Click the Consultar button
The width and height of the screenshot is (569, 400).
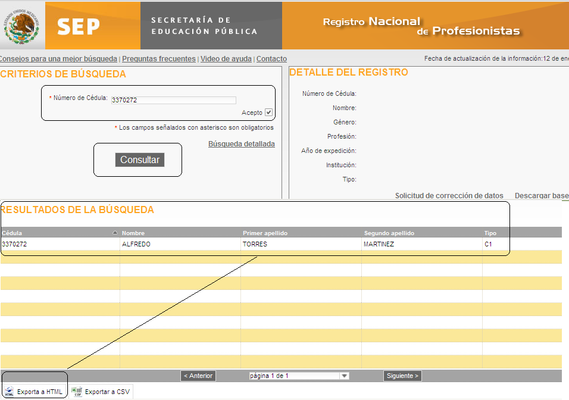[x=140, y=160]
